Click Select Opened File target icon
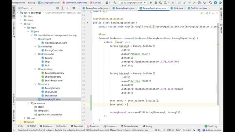This screenshot has width=235, height=132. [57, 8]
